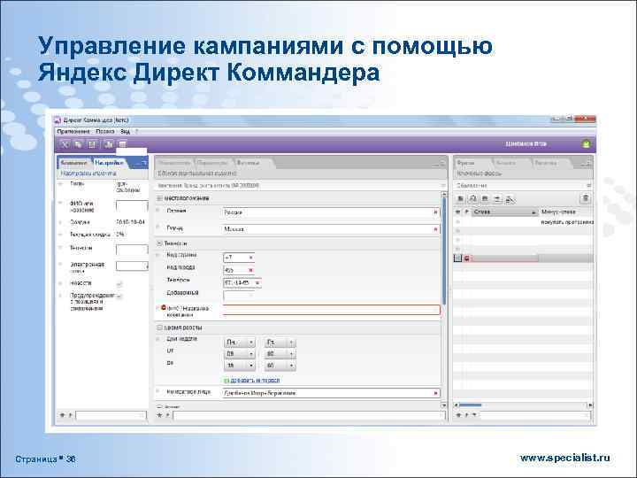The width and height of the screenshot is (637, 478).
Task: Click the fourth purple toolbar icon after the separator
Action: point(109,144)
